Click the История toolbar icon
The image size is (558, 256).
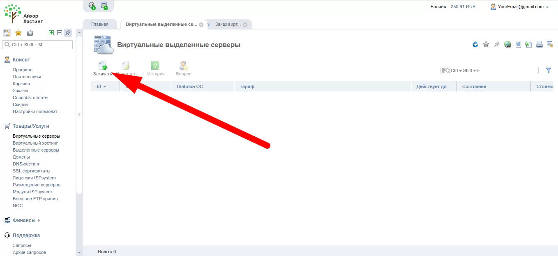pos(155,66)
